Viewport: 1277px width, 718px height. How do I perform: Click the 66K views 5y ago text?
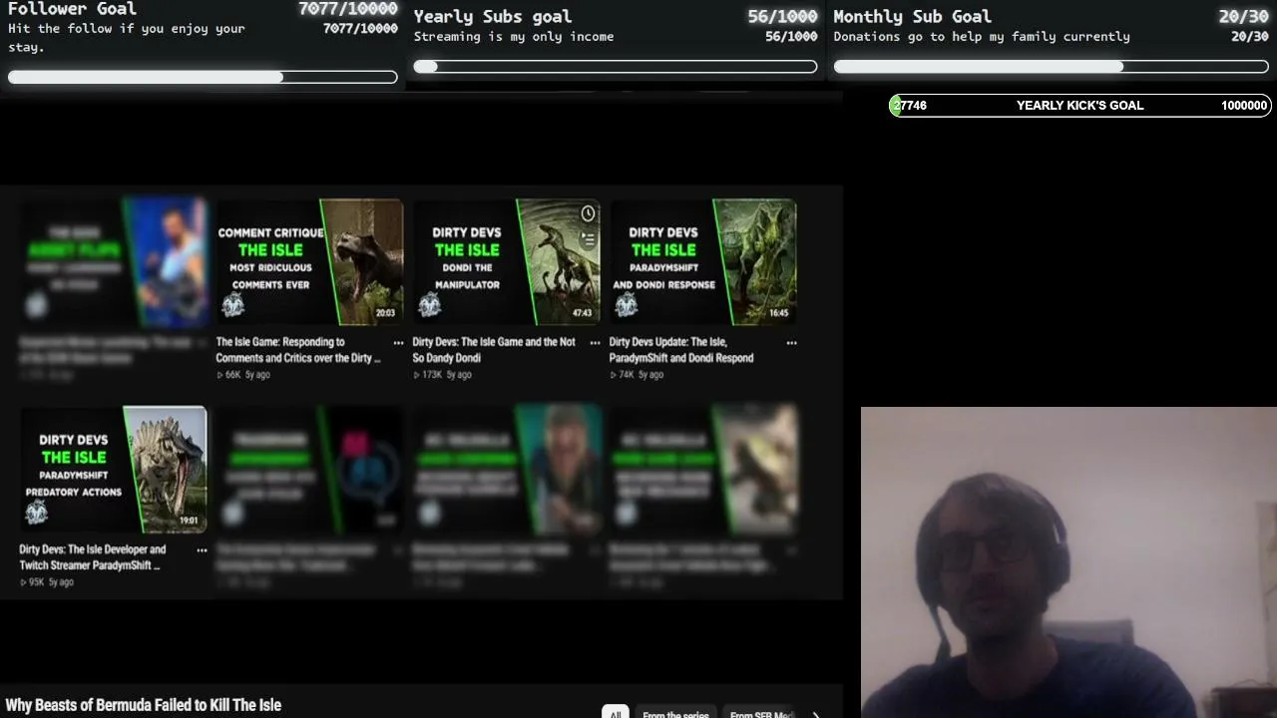coord(243,375)
